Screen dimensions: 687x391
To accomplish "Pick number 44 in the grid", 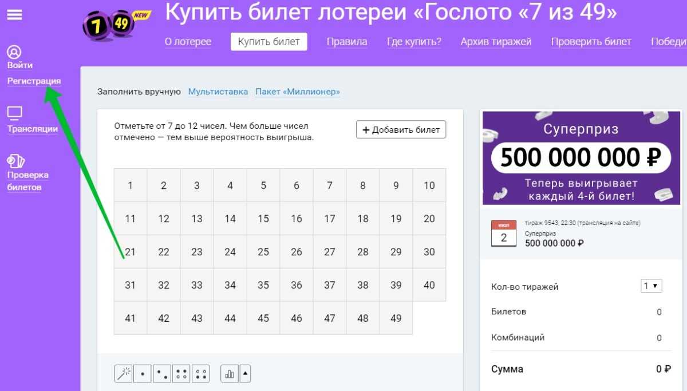I will pos(230,318).
